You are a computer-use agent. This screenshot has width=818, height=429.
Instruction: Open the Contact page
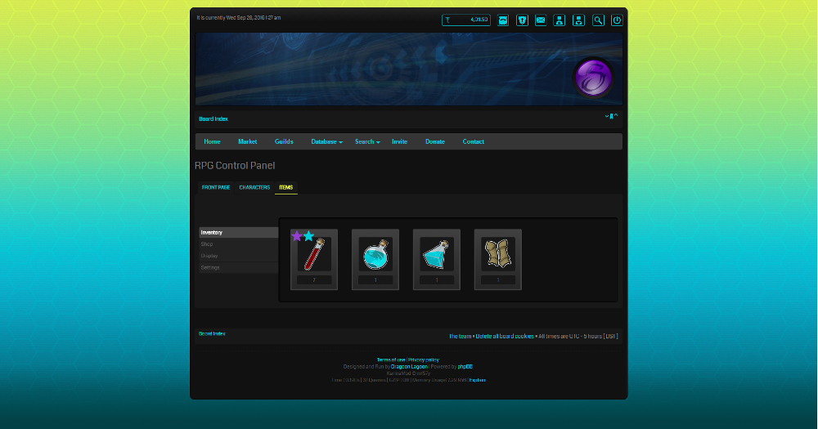coord(473,142)
